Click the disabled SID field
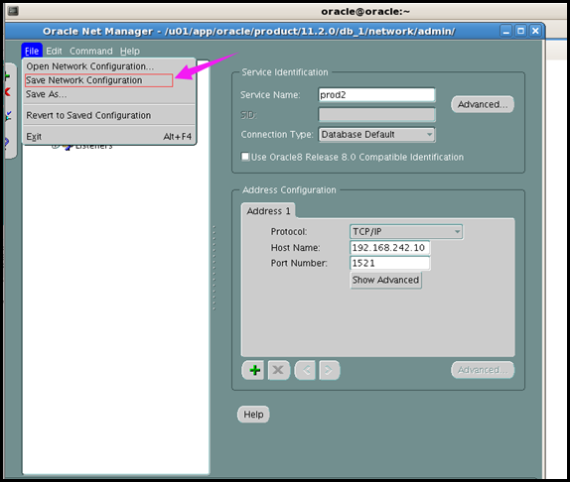The image size is (570, 482). tap(376, 115)
